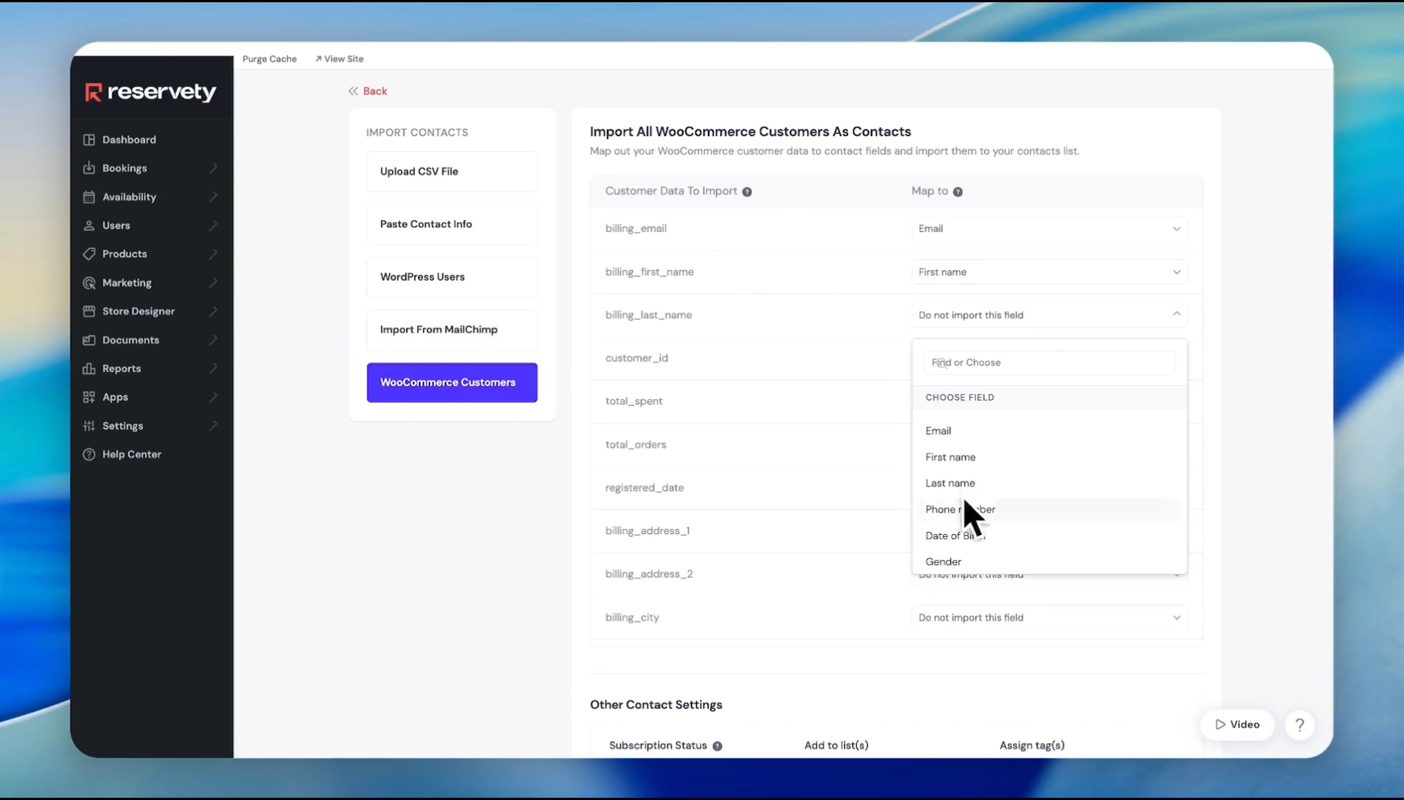Image resolution: width=1404 pixels, height=800 pixels.
Task: Click the Store Designer icon
Action: 89,311
